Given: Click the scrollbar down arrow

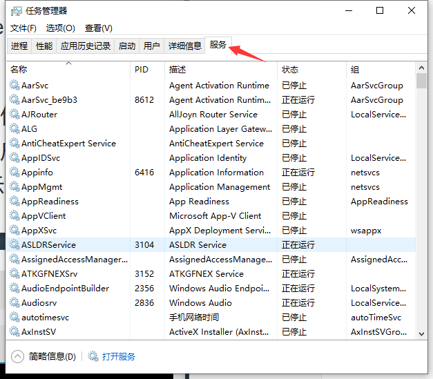Looking at the screenshot, I should pyautogui.click(x=421, y=333).
